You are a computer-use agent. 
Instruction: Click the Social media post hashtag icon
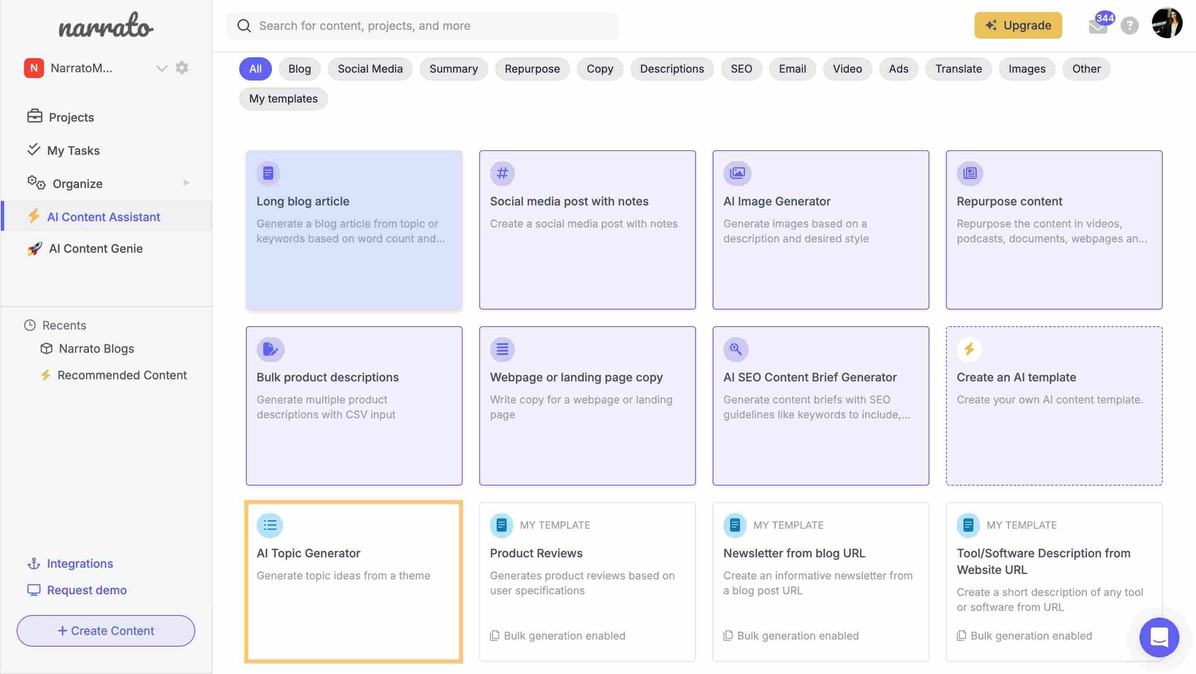pos(502,173)
